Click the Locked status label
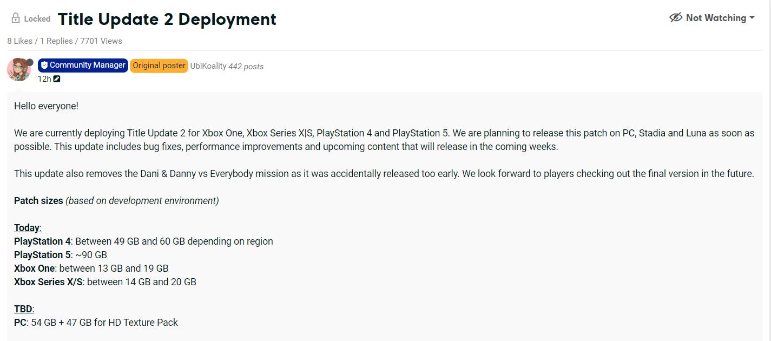 click(x=37, y=19)
